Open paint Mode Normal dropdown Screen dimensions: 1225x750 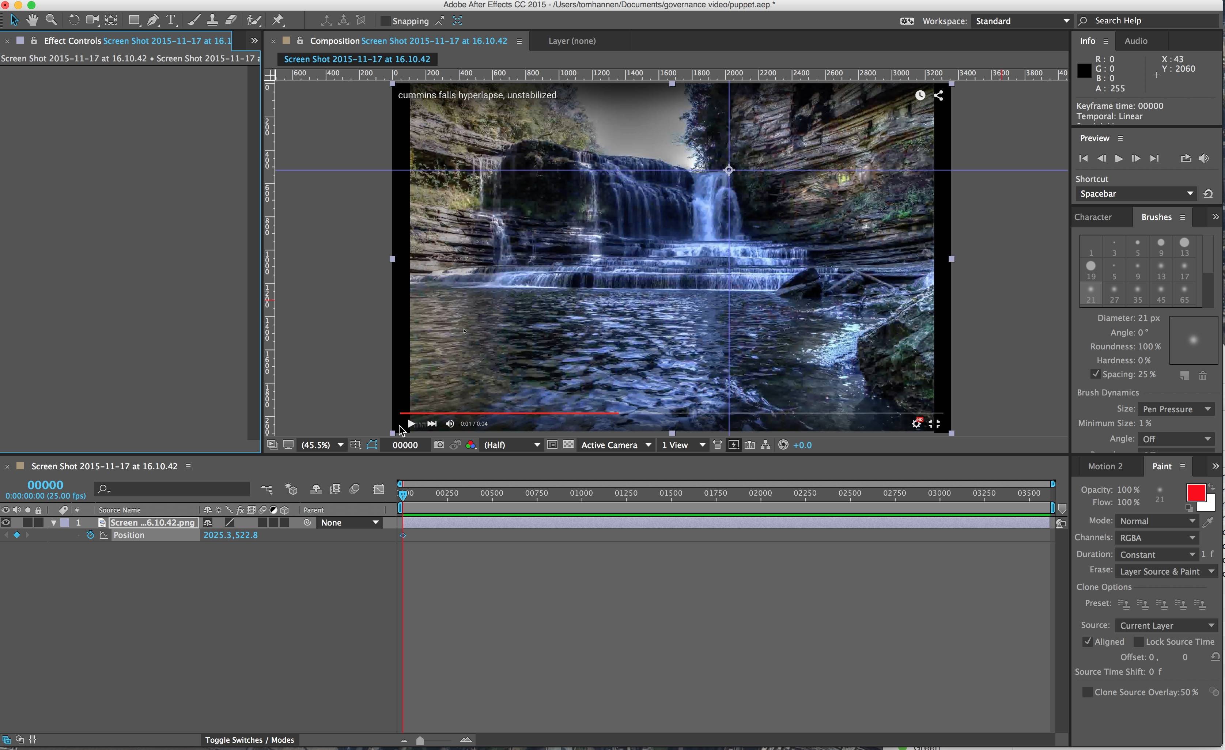[1157, 521]
